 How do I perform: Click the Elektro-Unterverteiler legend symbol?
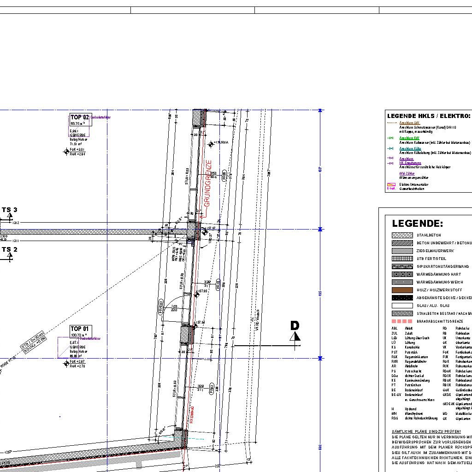coord(391,184)
